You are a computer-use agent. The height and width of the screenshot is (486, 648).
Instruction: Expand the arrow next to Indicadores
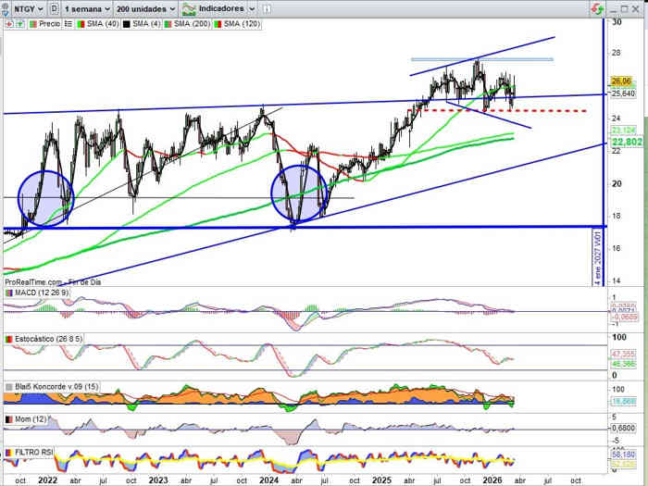[253, 8]
